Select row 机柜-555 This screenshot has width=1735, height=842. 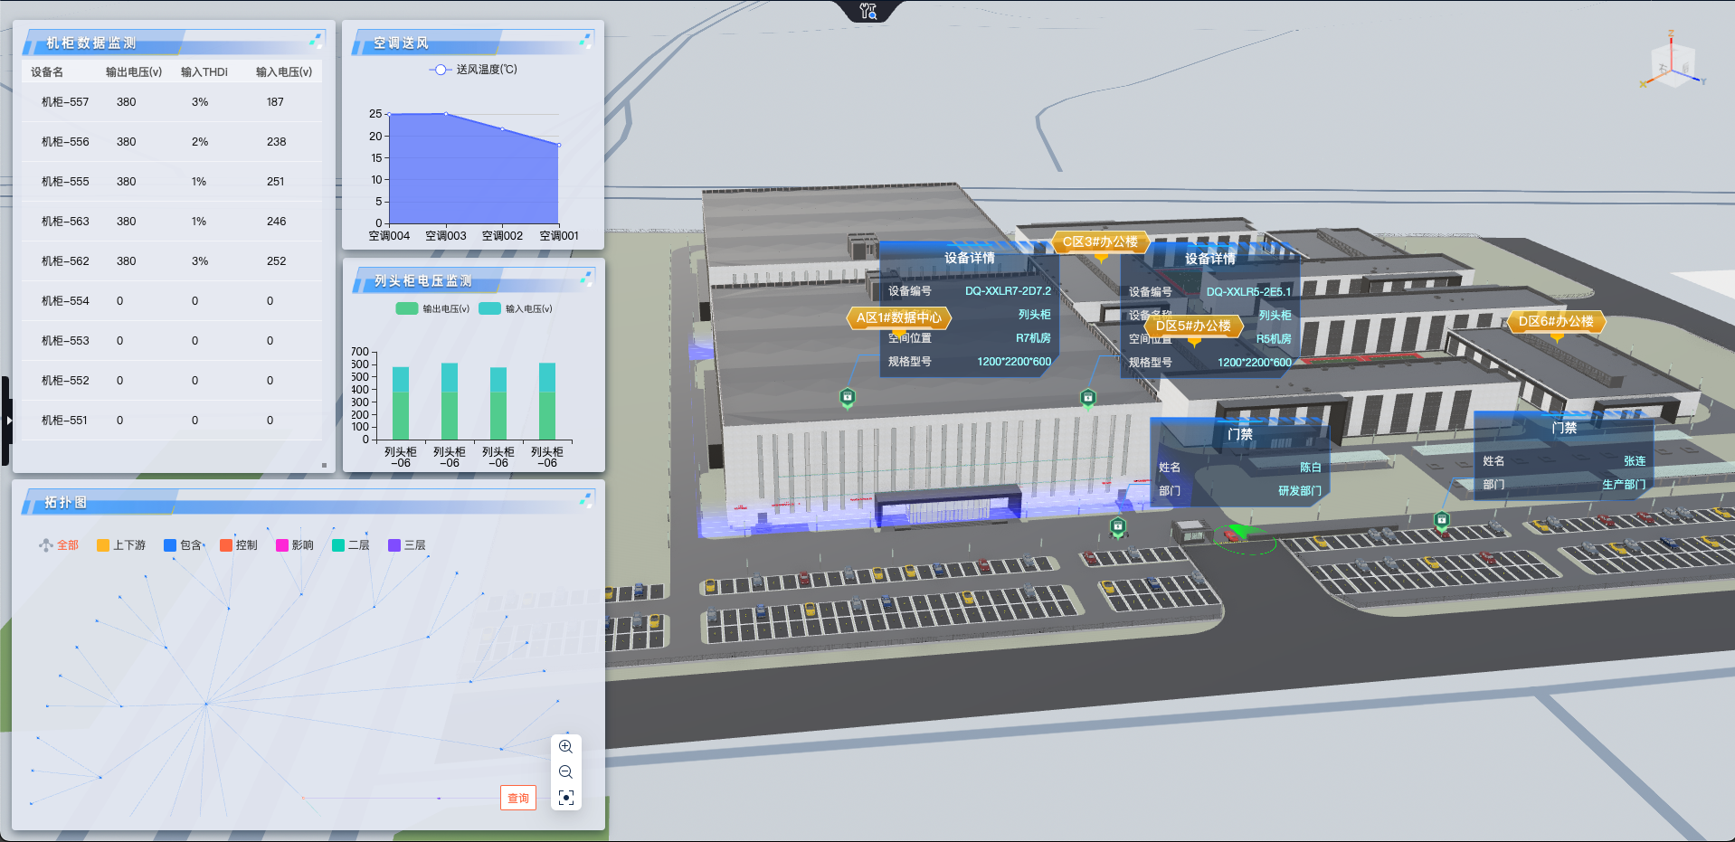pyautogui.click(x=172, y=182)
